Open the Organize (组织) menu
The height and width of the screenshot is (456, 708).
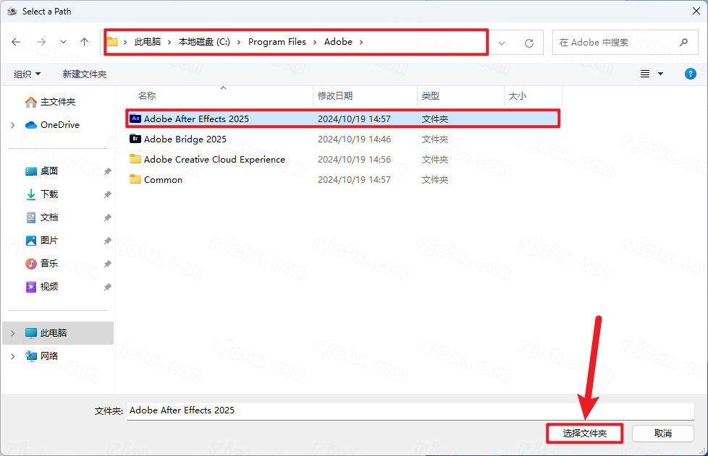[28, 74]
